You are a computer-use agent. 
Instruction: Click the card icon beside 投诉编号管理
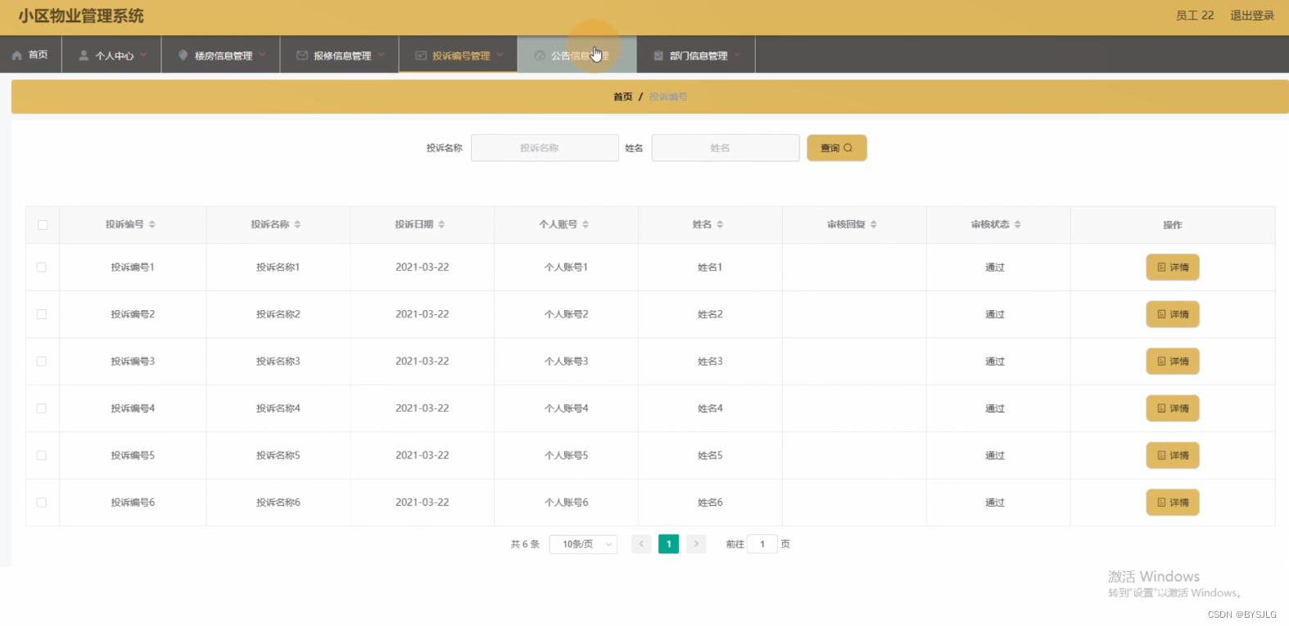(421, 56)
